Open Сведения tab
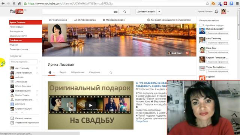The width and height of the screenshot is (240, 135). click(x=94, y=72)
